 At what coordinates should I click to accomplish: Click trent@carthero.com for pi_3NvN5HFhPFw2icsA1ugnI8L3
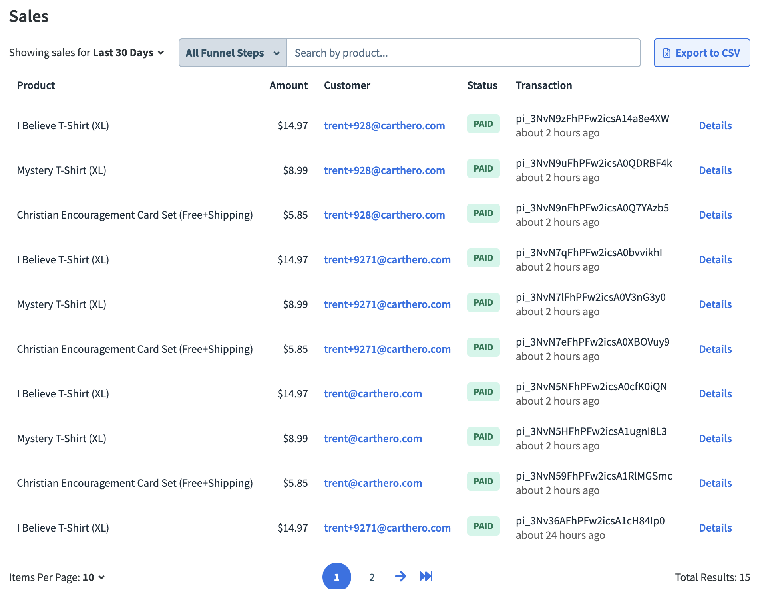(373, 439)
